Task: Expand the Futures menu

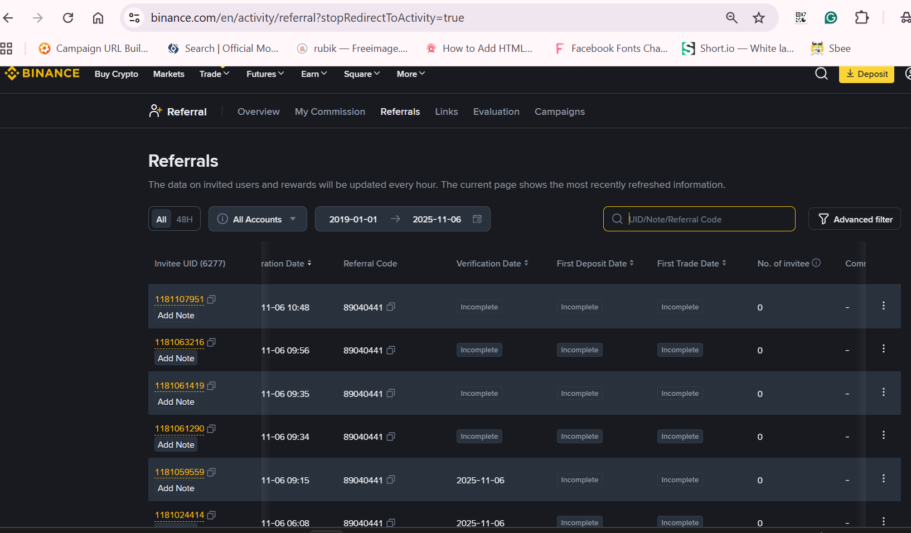Action: pos(265,74)
